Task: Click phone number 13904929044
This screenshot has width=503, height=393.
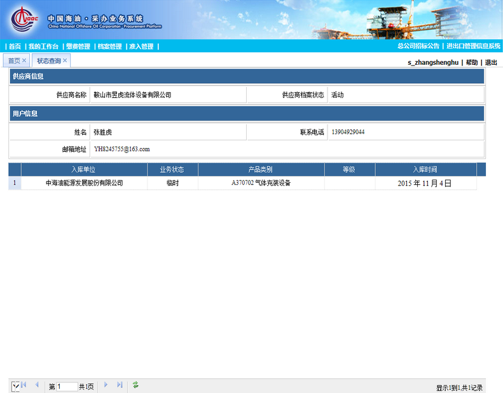Action: pyautogui.click(x=348, y=132)
